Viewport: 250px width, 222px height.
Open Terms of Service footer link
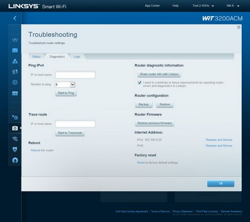pos(160,211)
